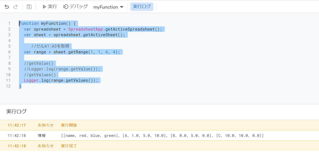The image size is (319, 166).
Task: Select the 実行開始 log row
Action: [x=159, y=125]
